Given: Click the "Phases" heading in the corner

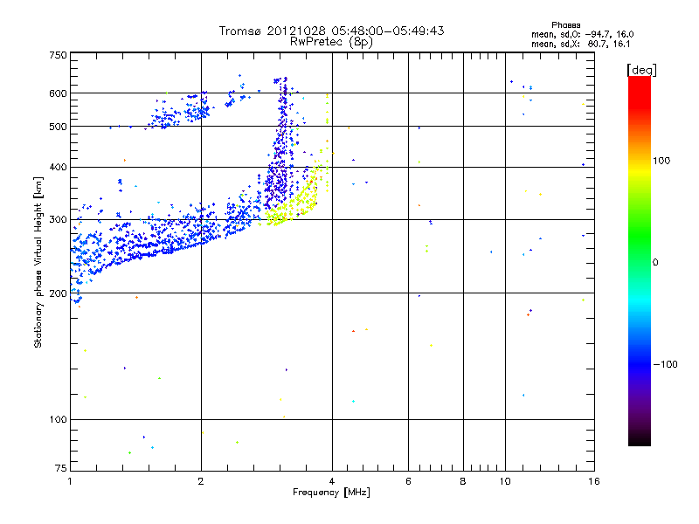Looking at the screenshot, I should (x=565, y=25).
